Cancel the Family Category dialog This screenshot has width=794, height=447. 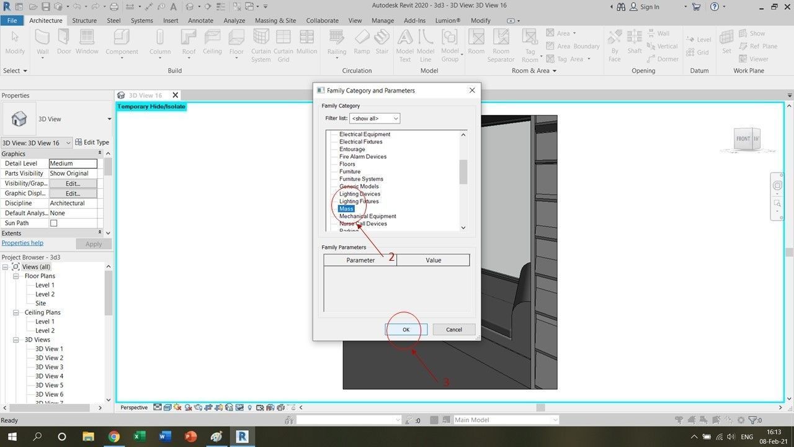pos(454,330)
